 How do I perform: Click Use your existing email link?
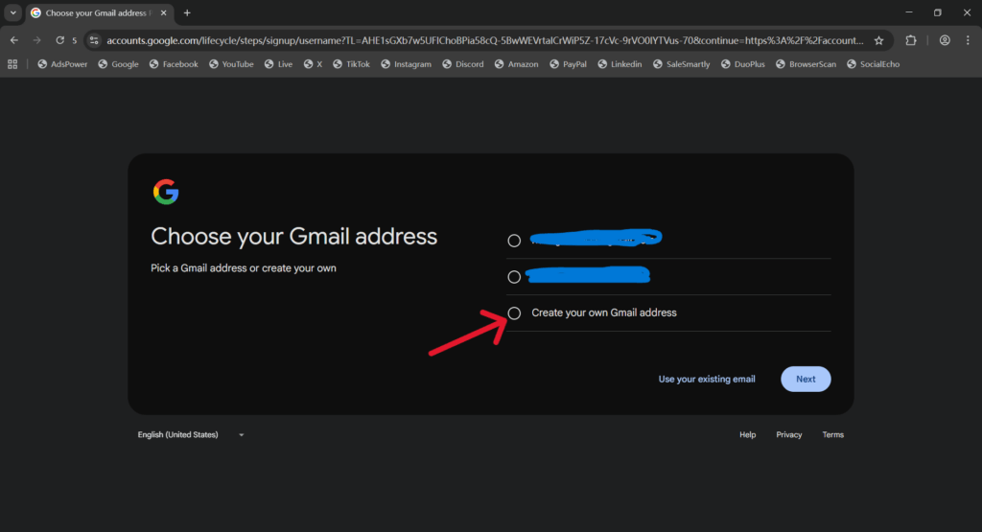tap(707, 380)
